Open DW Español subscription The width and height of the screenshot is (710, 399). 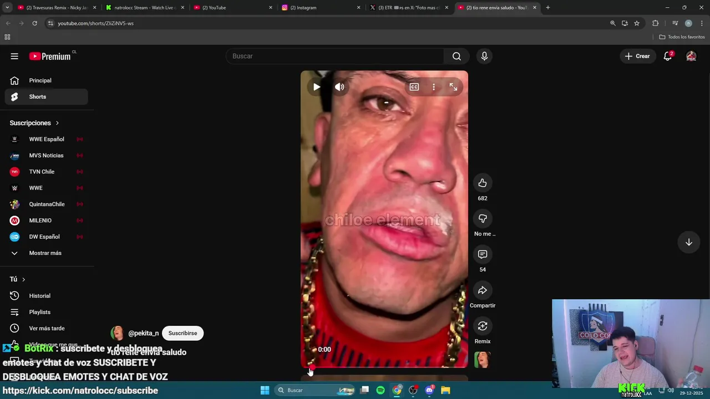click(x=47, y=237)
